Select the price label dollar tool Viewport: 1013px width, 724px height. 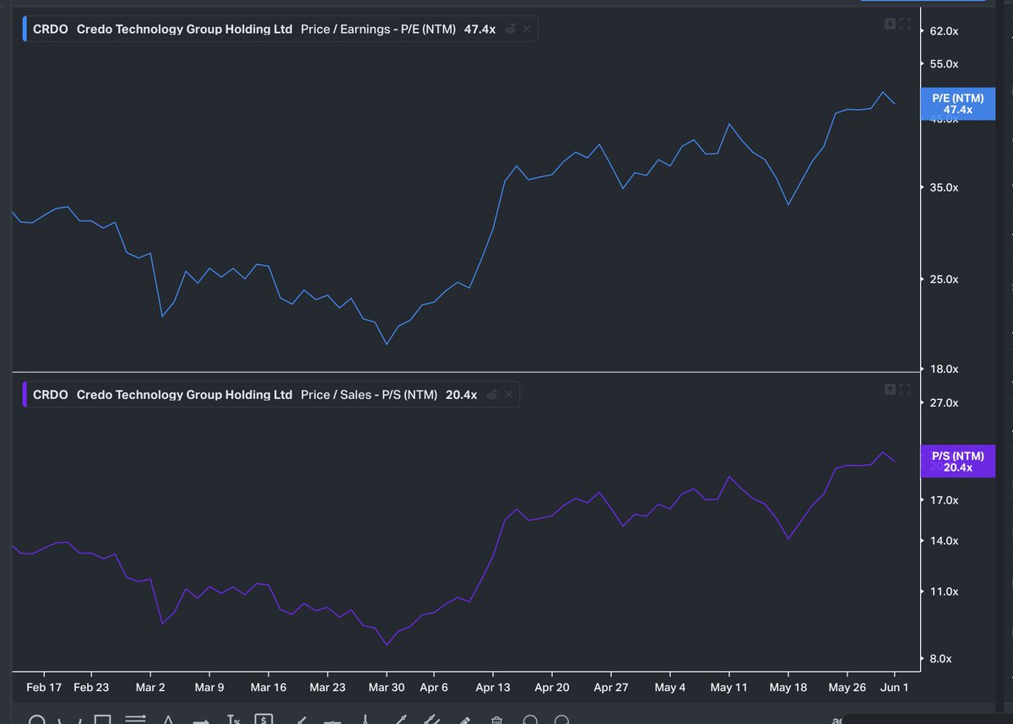click(264, 720)
